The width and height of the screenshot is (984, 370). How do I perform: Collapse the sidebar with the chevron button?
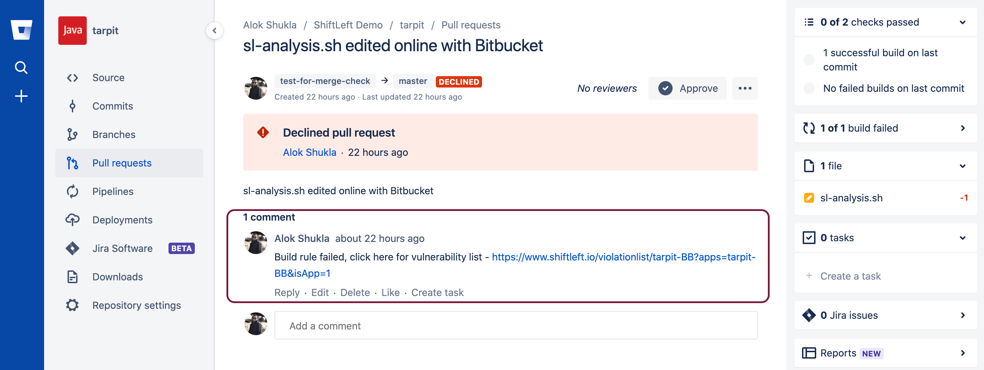[x=215, y=31]
